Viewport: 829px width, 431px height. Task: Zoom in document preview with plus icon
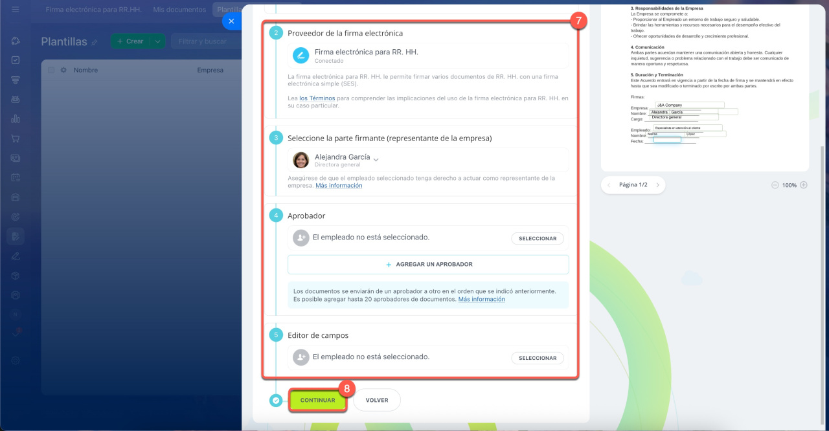point(804,185)
